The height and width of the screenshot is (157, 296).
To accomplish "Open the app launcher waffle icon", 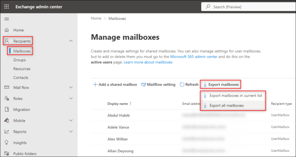I will pyautogui.click(x=7, y=7).
